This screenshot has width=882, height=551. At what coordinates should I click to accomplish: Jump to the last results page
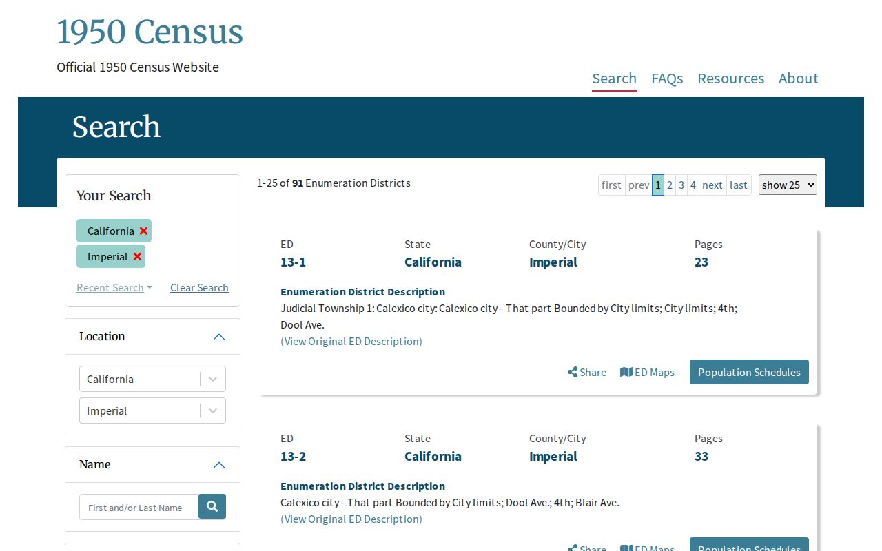click(x=739, y=185)
